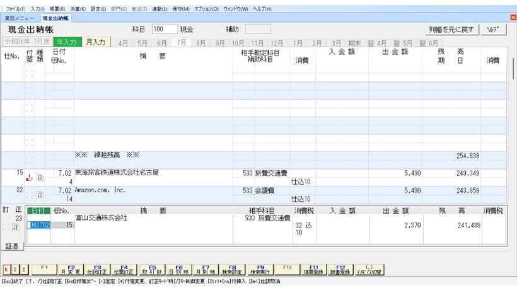Select the 8月 month tab
This screenshot has height=290, width=517.
(x=200, y=43)
